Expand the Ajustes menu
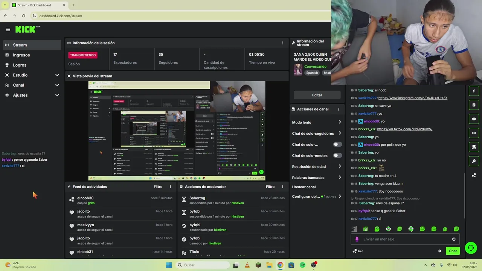 pos(32,95)
